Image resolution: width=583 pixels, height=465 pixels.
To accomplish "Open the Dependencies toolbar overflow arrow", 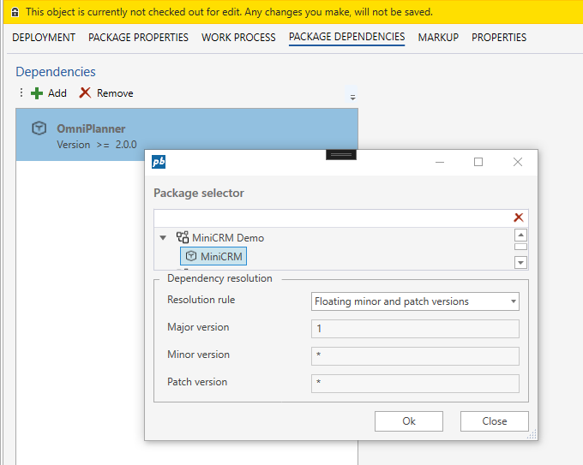I will [352, 98].
